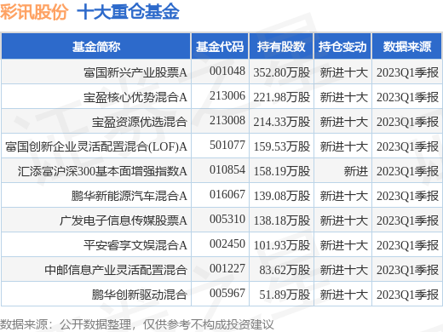Click the 数据来源 disclaimer footer text
Image resolution: width=443 pixels, height=332 pixels.
click(x=136, y=324)
